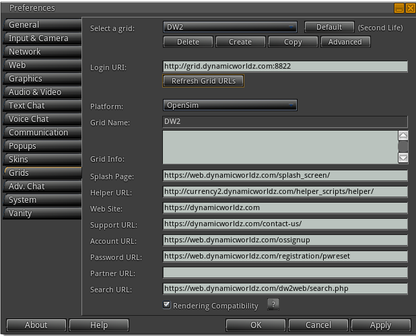Viewport: 416px width, 336px height.
Task: Toggle Rendering Compatibility checkbox
Action: pyautogui.click(x=167, y=304)
